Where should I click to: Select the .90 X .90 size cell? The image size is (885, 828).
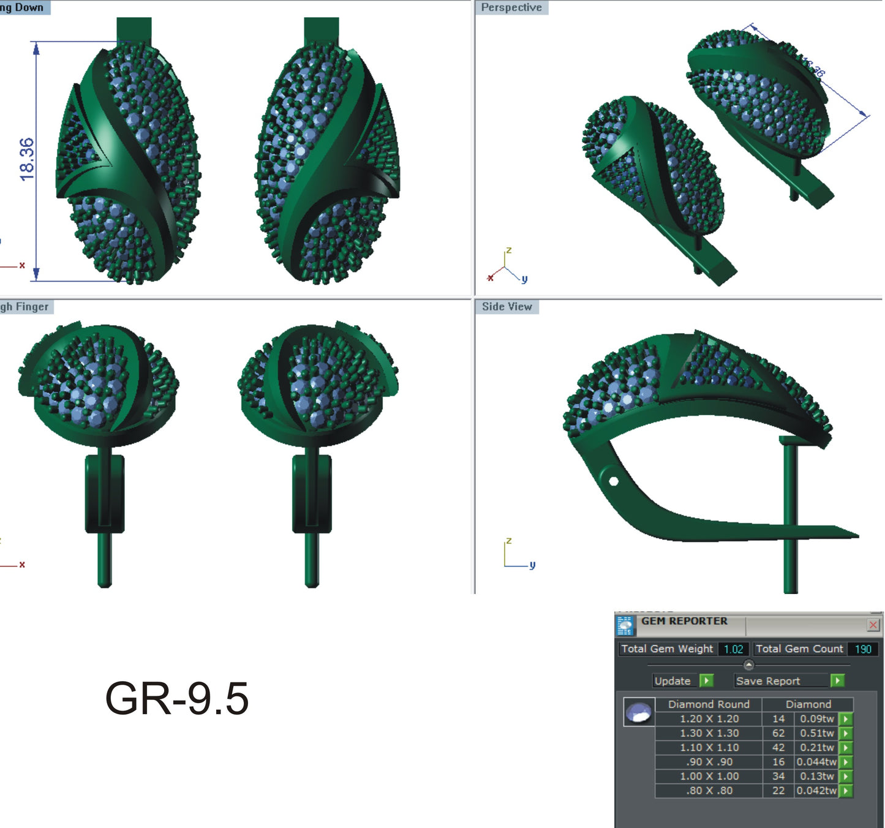point(709,762)
